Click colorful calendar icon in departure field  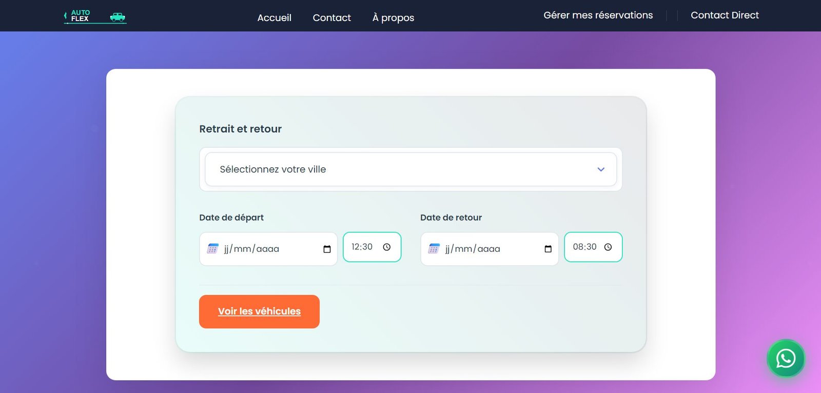point(212,249)
